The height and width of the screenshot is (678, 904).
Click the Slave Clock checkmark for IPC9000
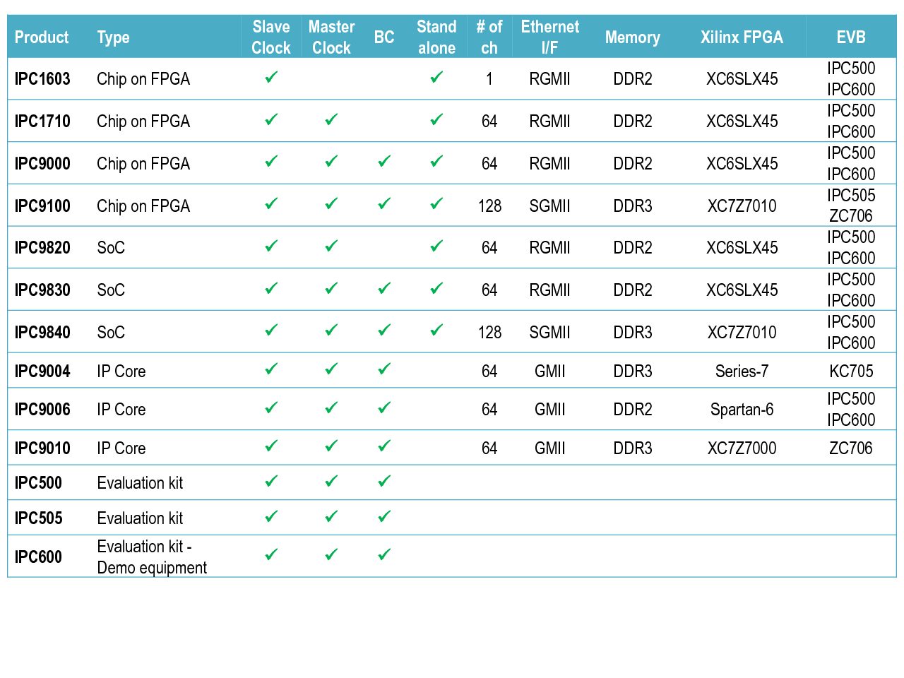click(x=271, y=161)
